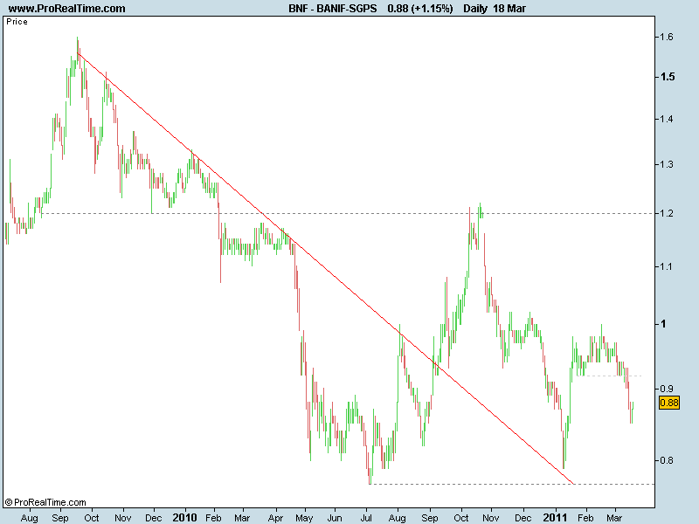Screen dimensions: 699x524
Task: Click the yellow 0.88 current price tag
Action: 669,403
